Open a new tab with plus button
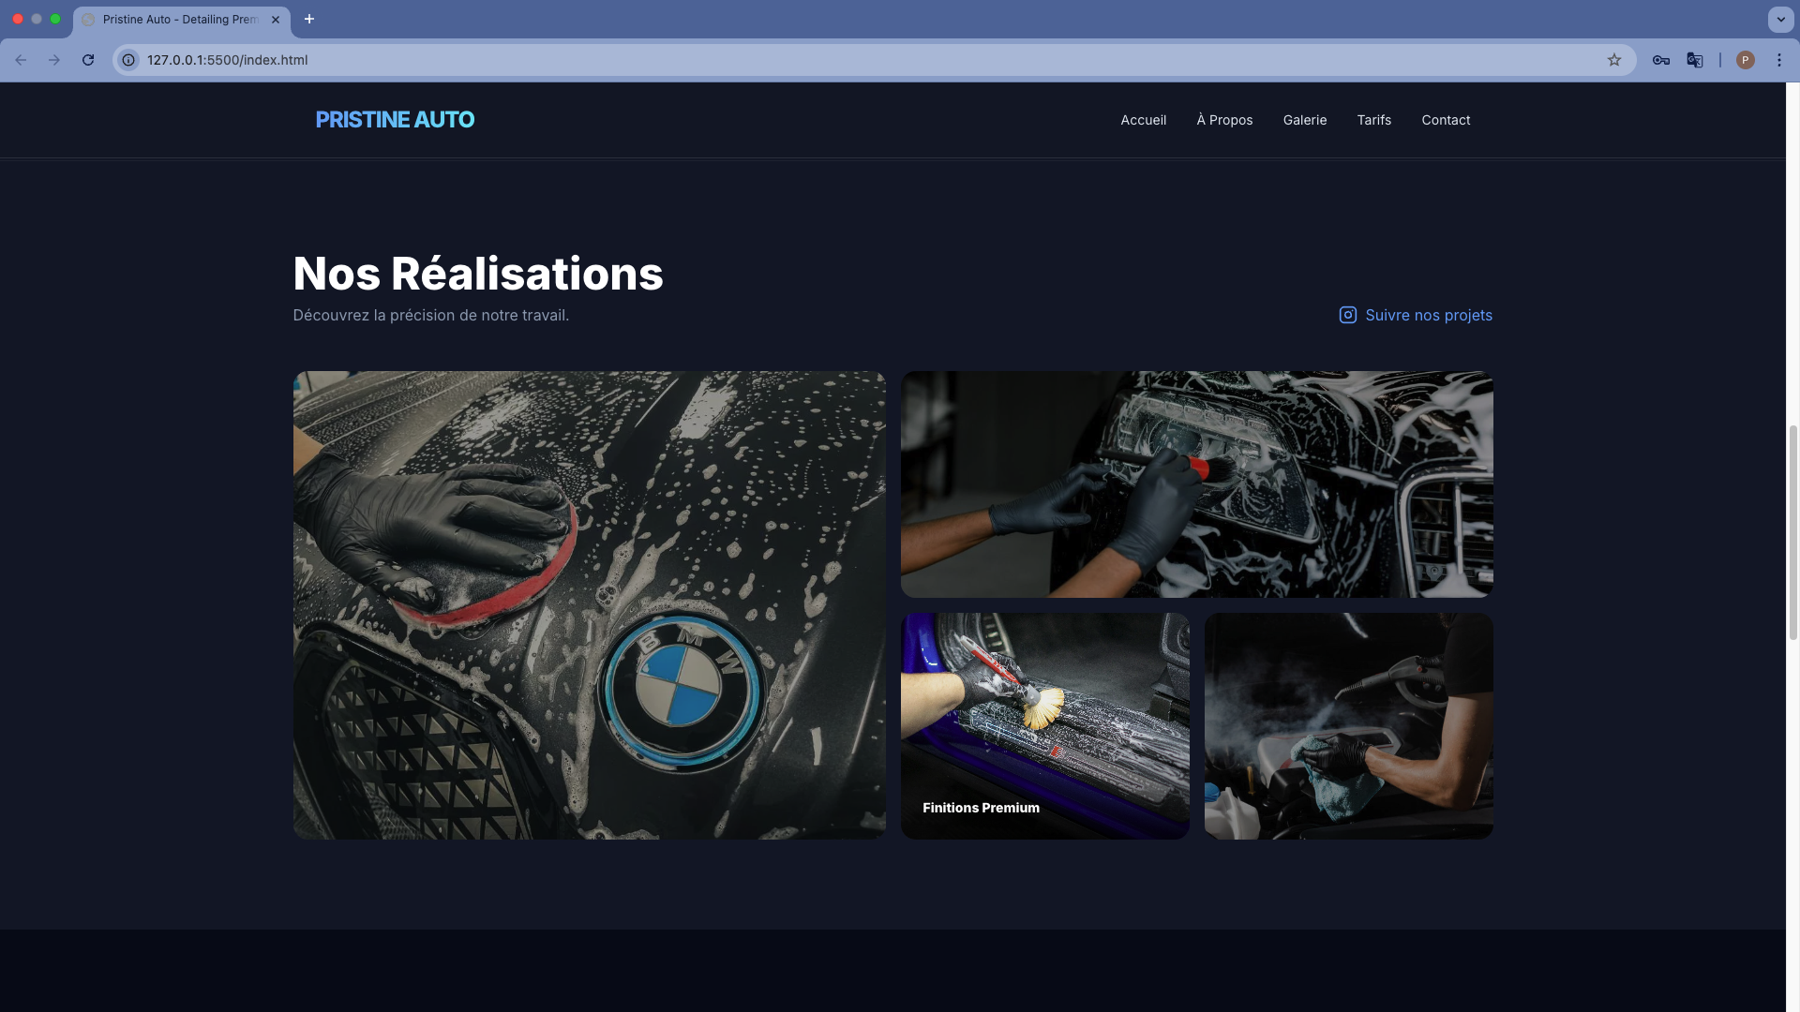Screen dimensions: 1800x1012 (309, 19)
